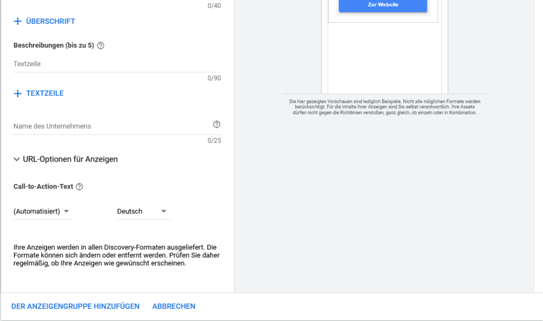543x321 pixels.
Task: Focus the Textzeile description input field
Action: [x=117, y=64]
